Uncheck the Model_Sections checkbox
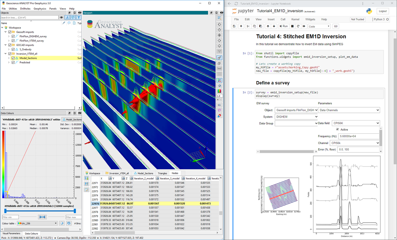397x240 pixels. (13, 58)
